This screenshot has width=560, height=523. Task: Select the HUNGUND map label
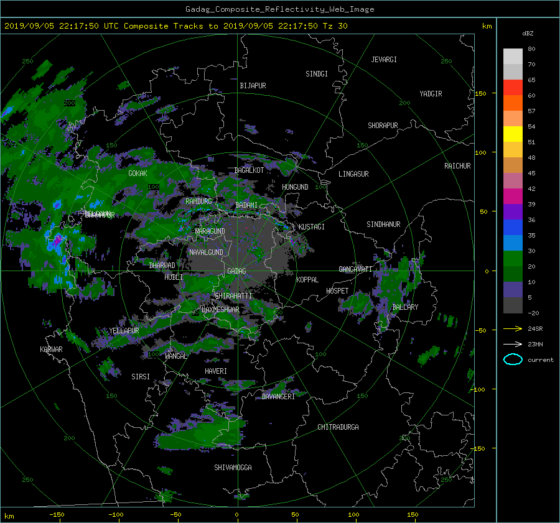295,187
